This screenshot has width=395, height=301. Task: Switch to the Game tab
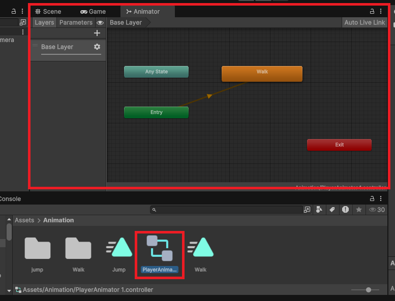tap(93, 12)
